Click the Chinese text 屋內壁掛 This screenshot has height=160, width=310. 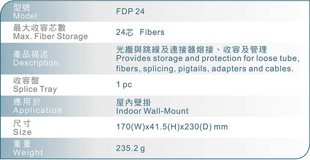coord(133,103)
